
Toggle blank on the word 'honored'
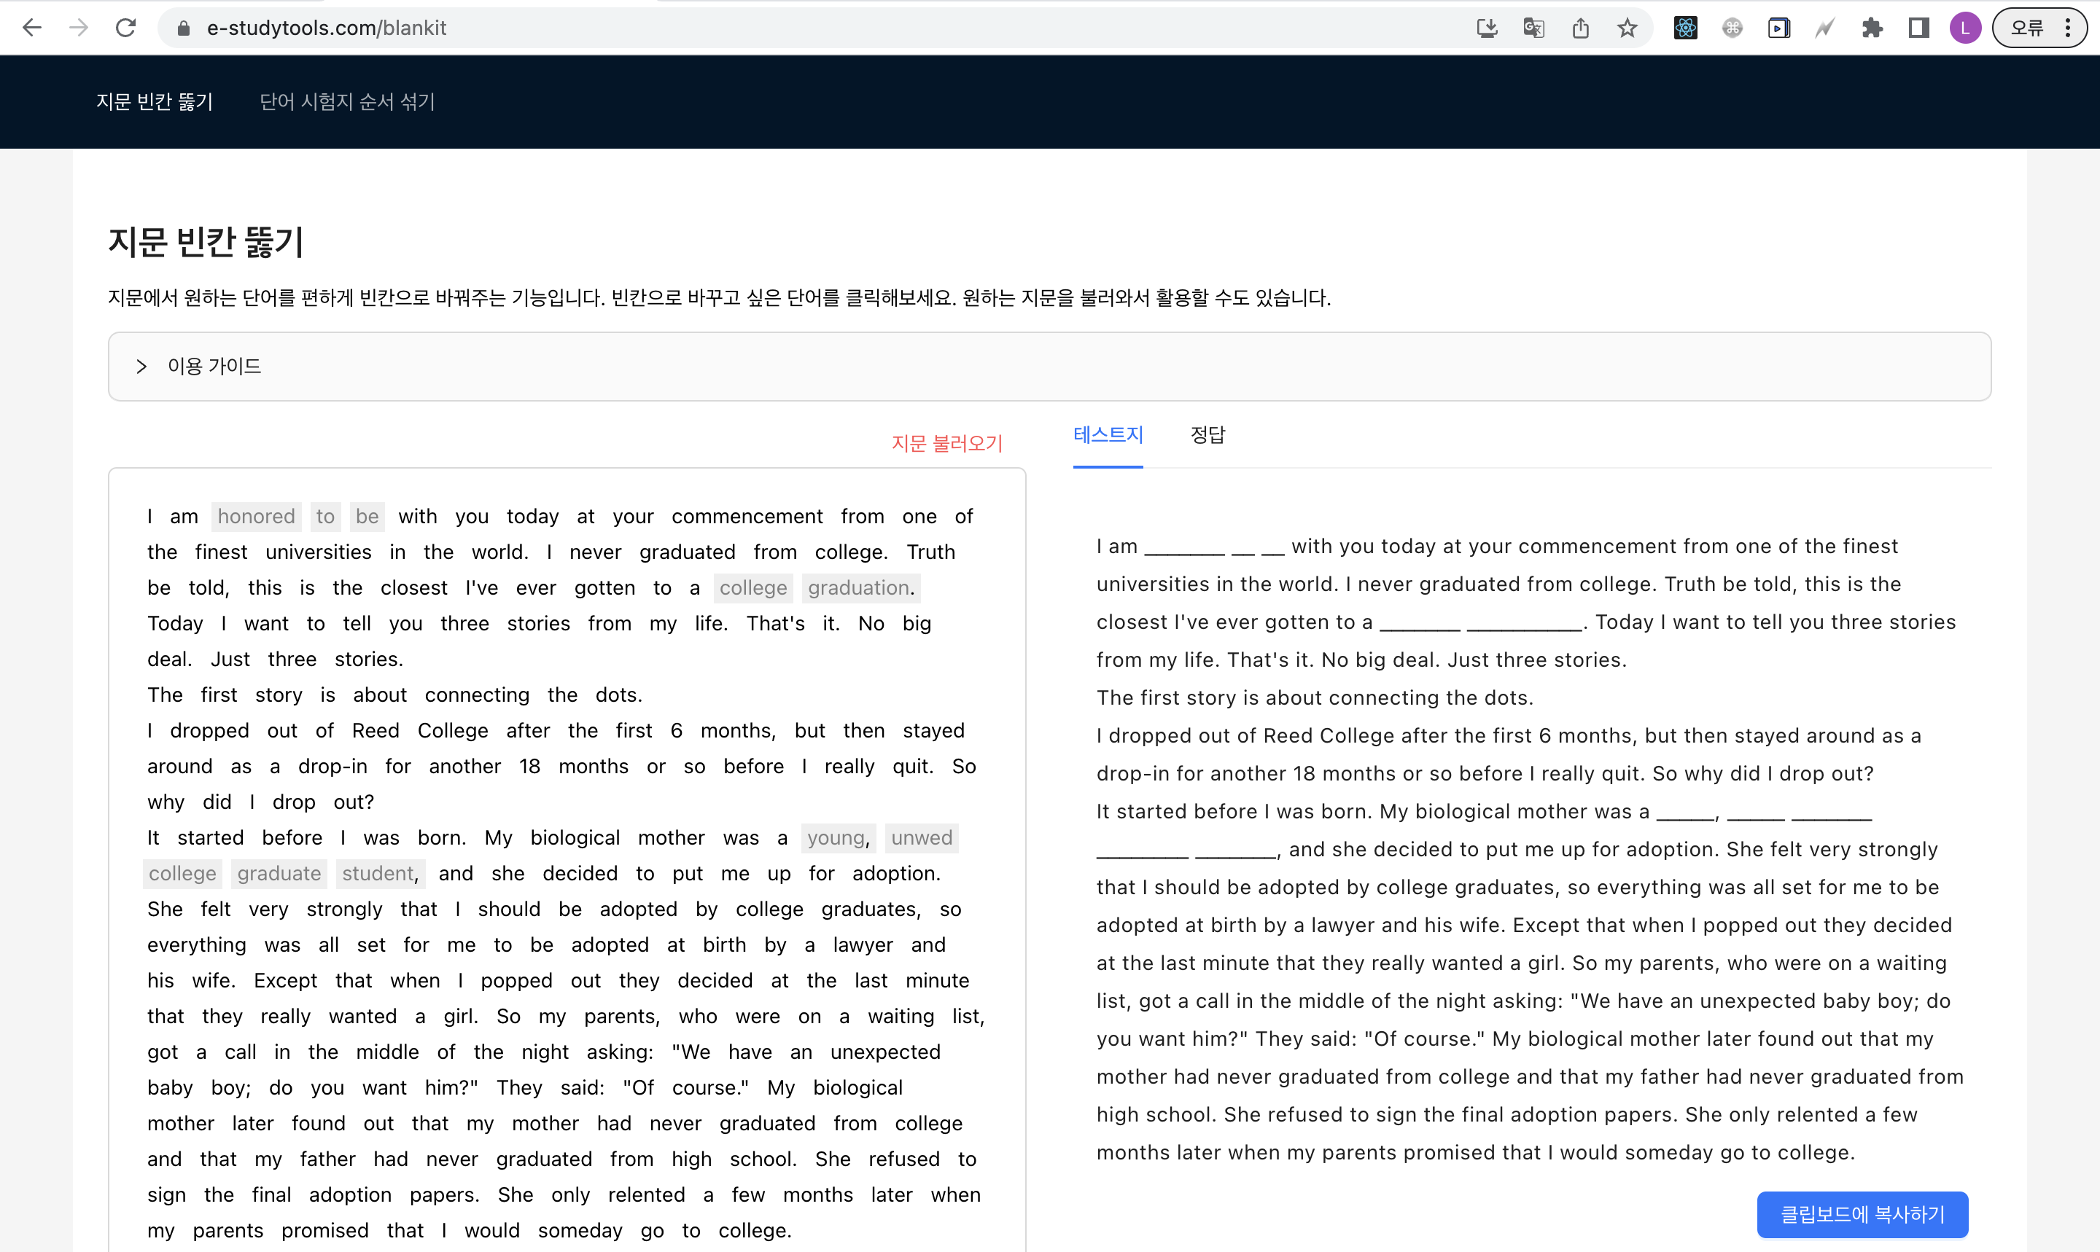[x=256, y=517]
